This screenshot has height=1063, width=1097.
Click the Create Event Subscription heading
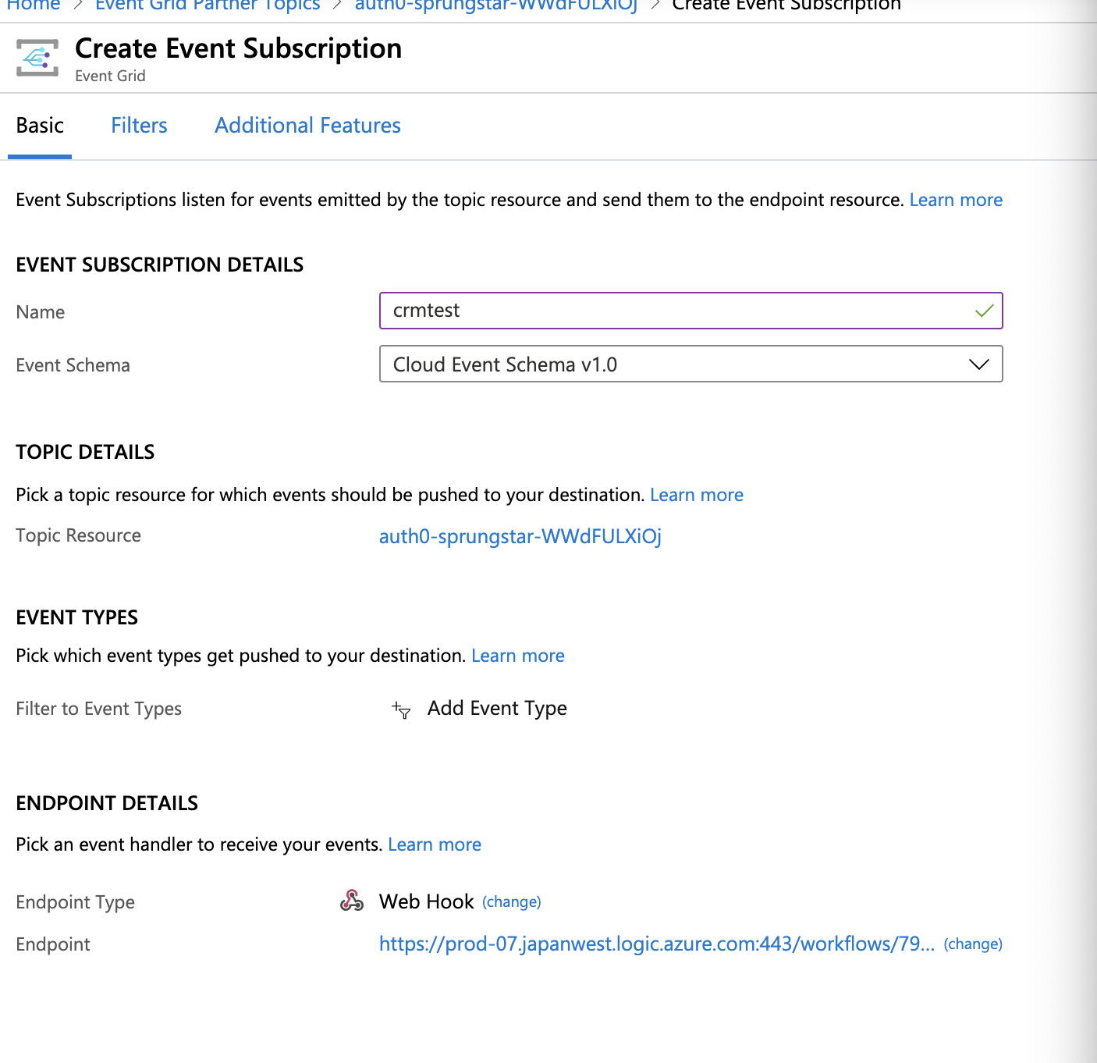(238, 48)
